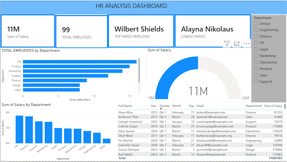Click the Department slicer heading
This screenshot has height=162, width=287.
pos(263,18)
